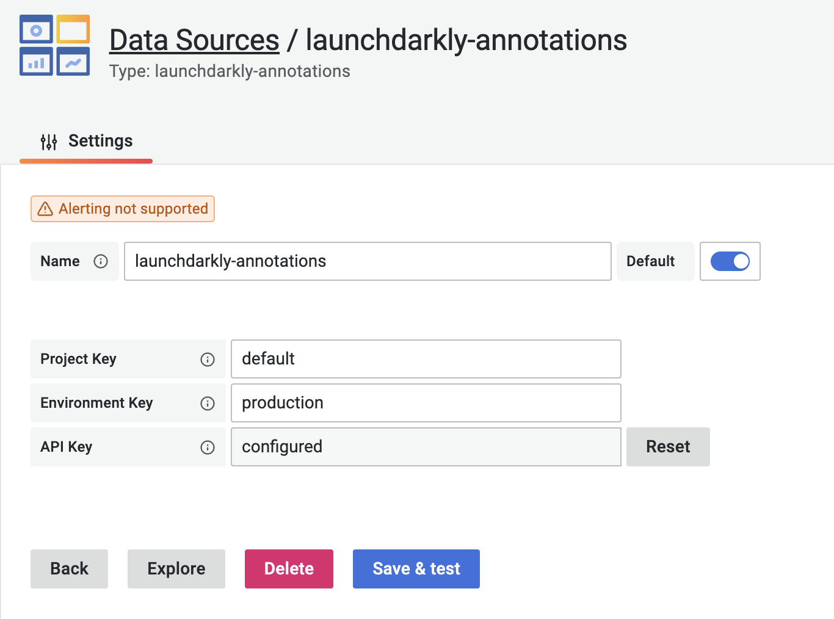Delete the data source
The image size is (834, 619).
pyautogui.click(x=289, y=569)
